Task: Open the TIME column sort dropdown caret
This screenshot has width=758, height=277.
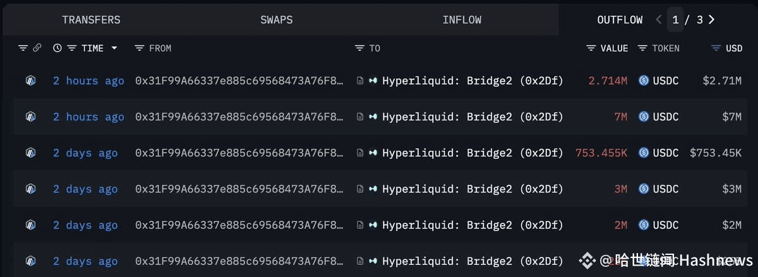Action: (x=114, y=48)
